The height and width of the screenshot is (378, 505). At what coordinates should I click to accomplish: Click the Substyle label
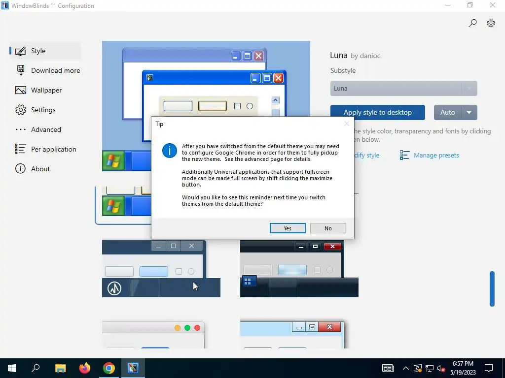coord(343,70)
